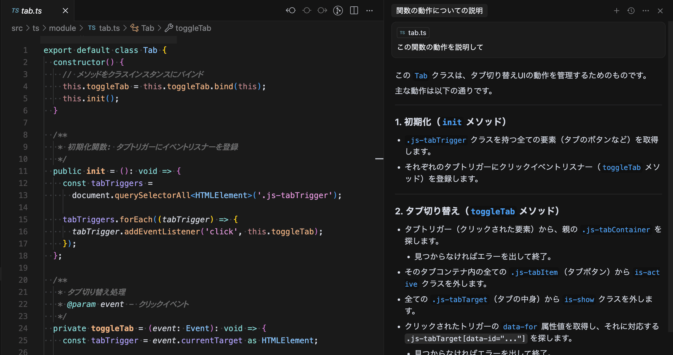Viewport: 673px width, 355px height.
Task: Close the chat panel
Action: 660,10
